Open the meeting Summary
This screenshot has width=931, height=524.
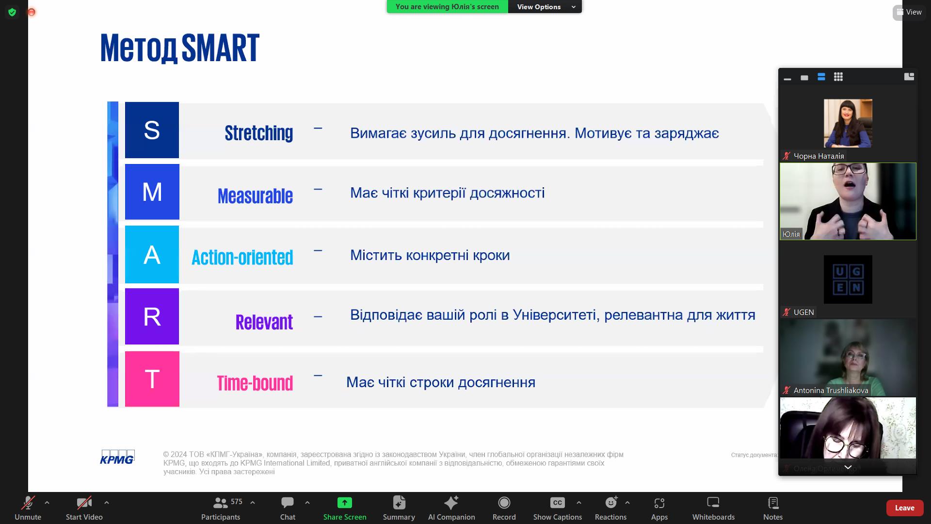399,508
